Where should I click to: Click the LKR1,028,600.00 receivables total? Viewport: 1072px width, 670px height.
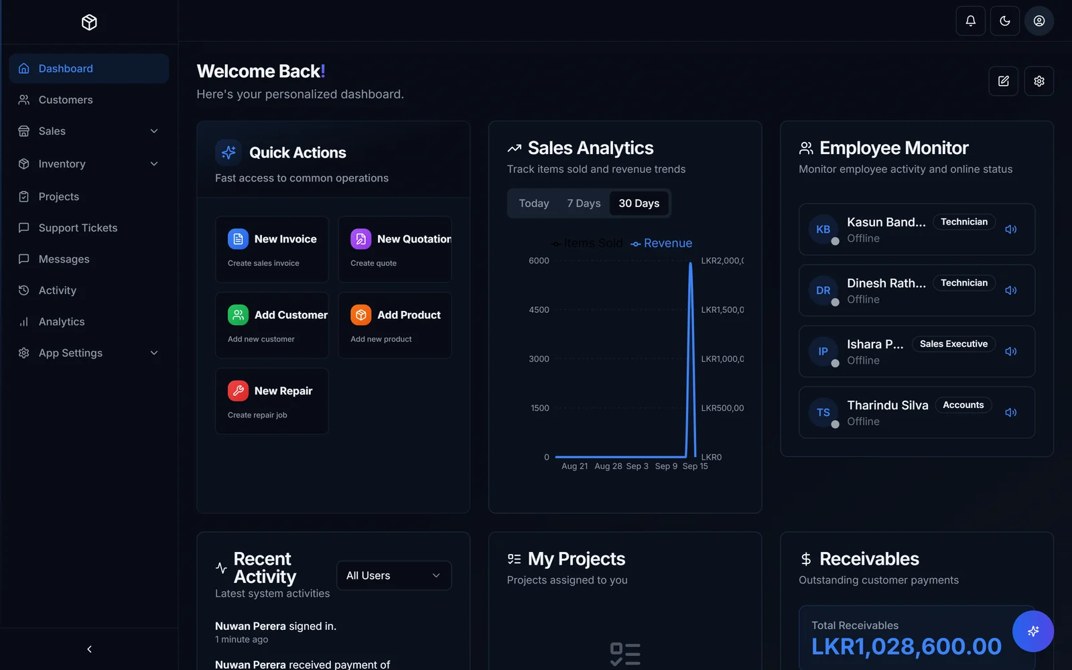[907, 647]
